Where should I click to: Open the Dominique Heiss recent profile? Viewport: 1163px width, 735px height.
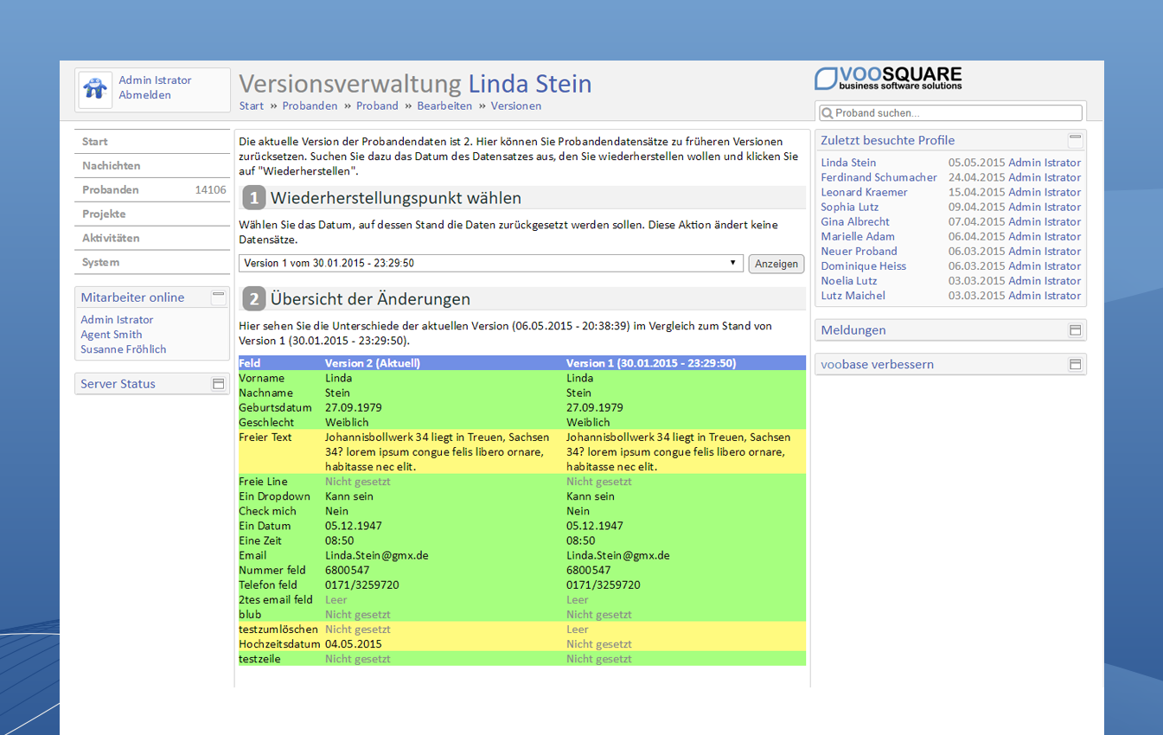click(864, 265)
